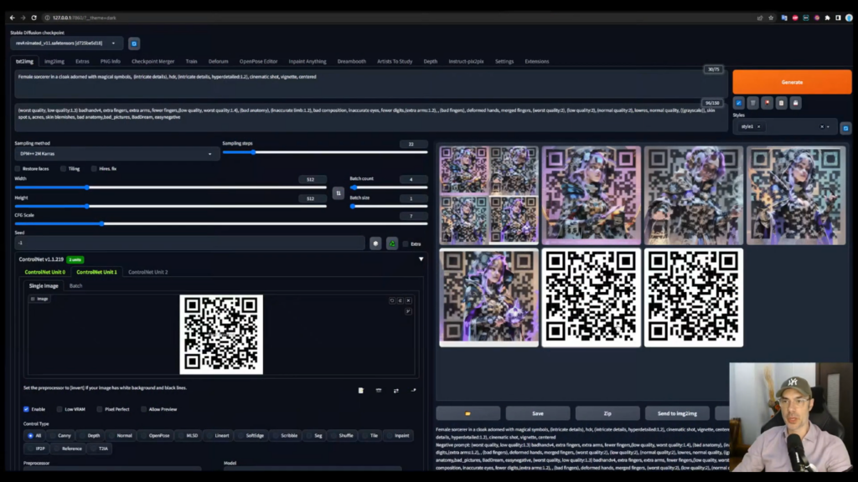
Task: Click the swap width and height button
Action: 338,192
